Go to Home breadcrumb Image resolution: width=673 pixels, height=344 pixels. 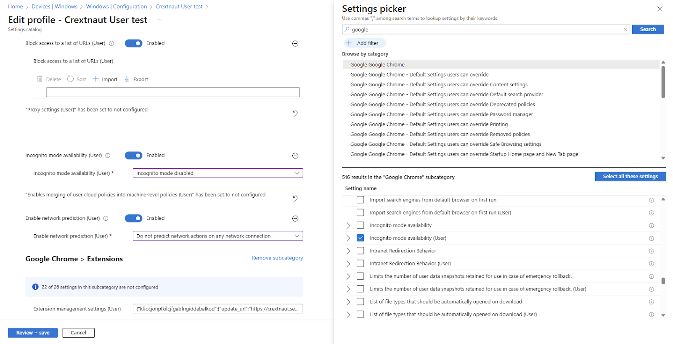(16, 7)
